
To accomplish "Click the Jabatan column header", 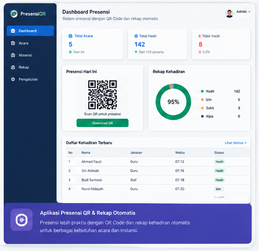I will 136,153.
